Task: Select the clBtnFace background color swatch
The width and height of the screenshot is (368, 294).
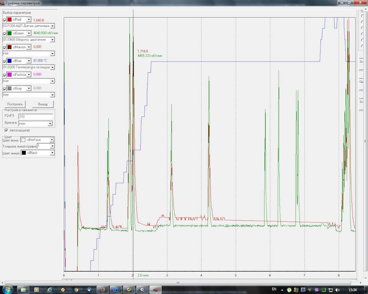Action: [x=23, y=140]
